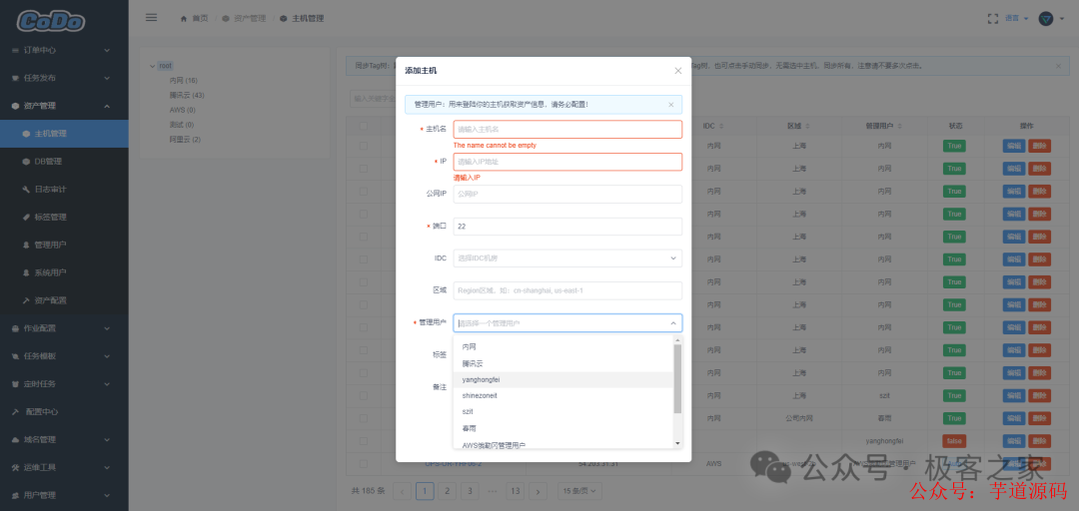Collapse the root tree node

point(152,66)
